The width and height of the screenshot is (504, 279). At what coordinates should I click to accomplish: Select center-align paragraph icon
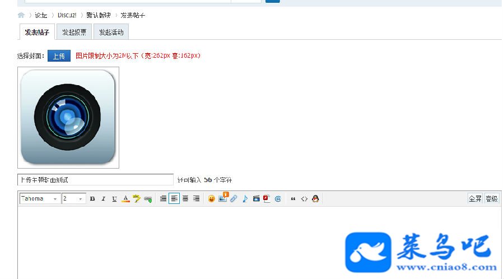coord(185,199)
